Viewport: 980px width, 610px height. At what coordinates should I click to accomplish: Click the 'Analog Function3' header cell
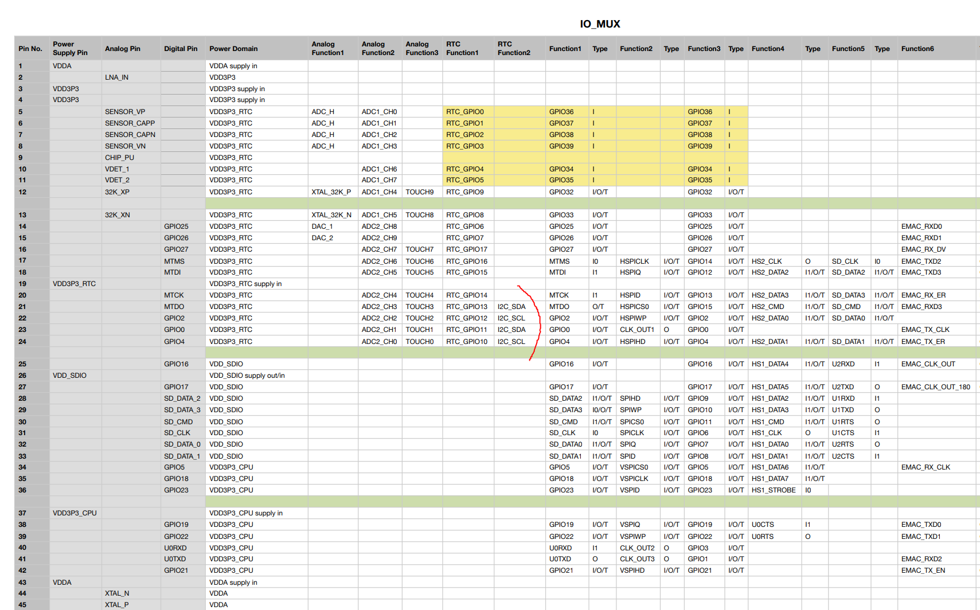421,49
